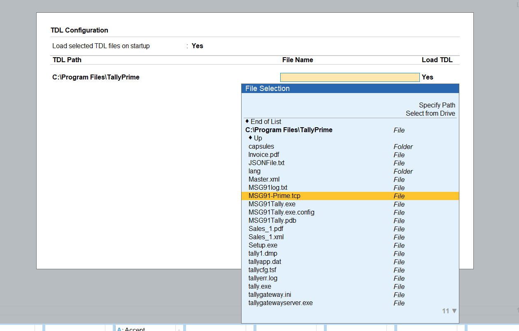Toggle Load TDL Yes value
The image size is (519, 331).
[x=427, y=77]
